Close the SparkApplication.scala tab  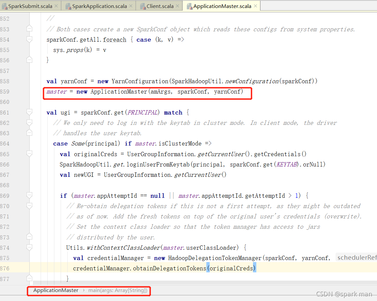(131, 6)
